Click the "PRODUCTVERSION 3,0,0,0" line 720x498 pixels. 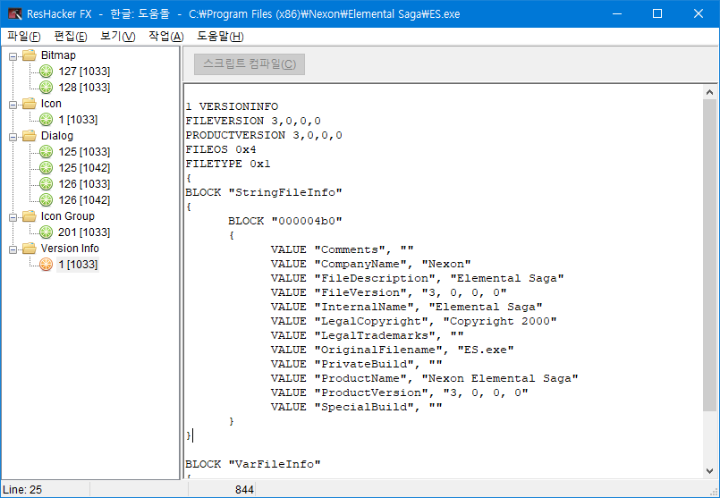click(x=264, y=135)
